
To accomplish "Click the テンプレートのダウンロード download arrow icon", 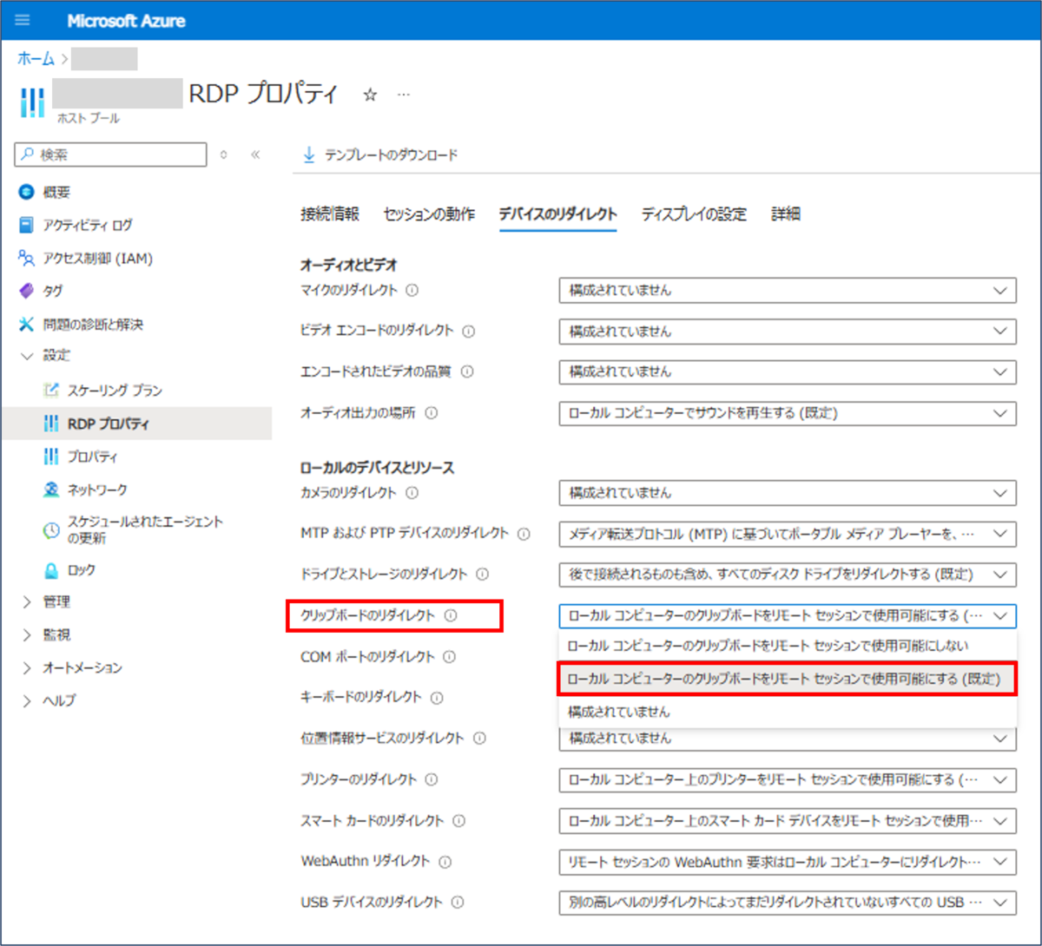I will point(308,154).
